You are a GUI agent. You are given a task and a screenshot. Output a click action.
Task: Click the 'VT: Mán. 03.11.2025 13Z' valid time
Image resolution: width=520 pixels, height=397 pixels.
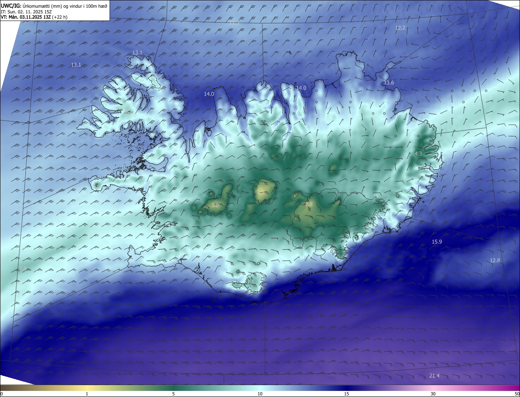pyautogui.click(x=34, y=17)
